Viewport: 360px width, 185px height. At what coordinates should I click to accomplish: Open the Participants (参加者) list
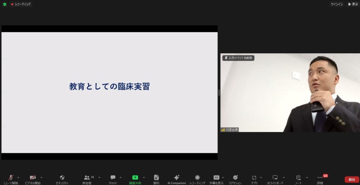click(87, 178)
